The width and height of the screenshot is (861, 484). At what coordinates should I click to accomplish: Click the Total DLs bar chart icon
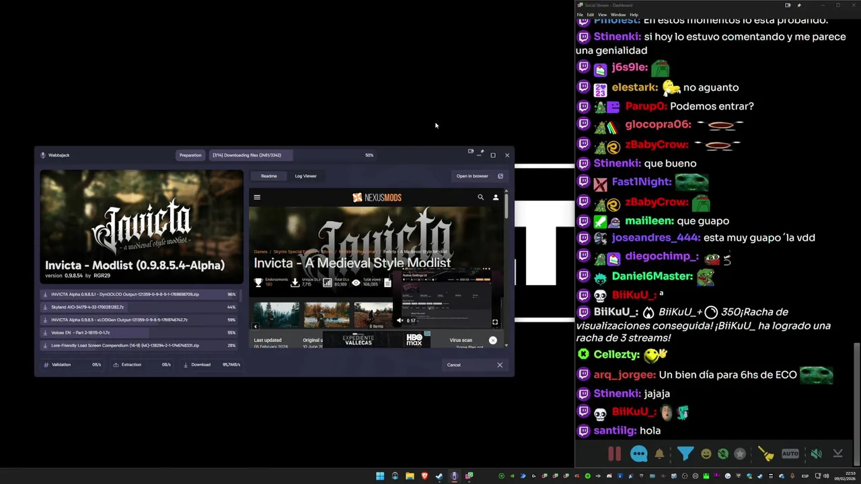[327, 283]
